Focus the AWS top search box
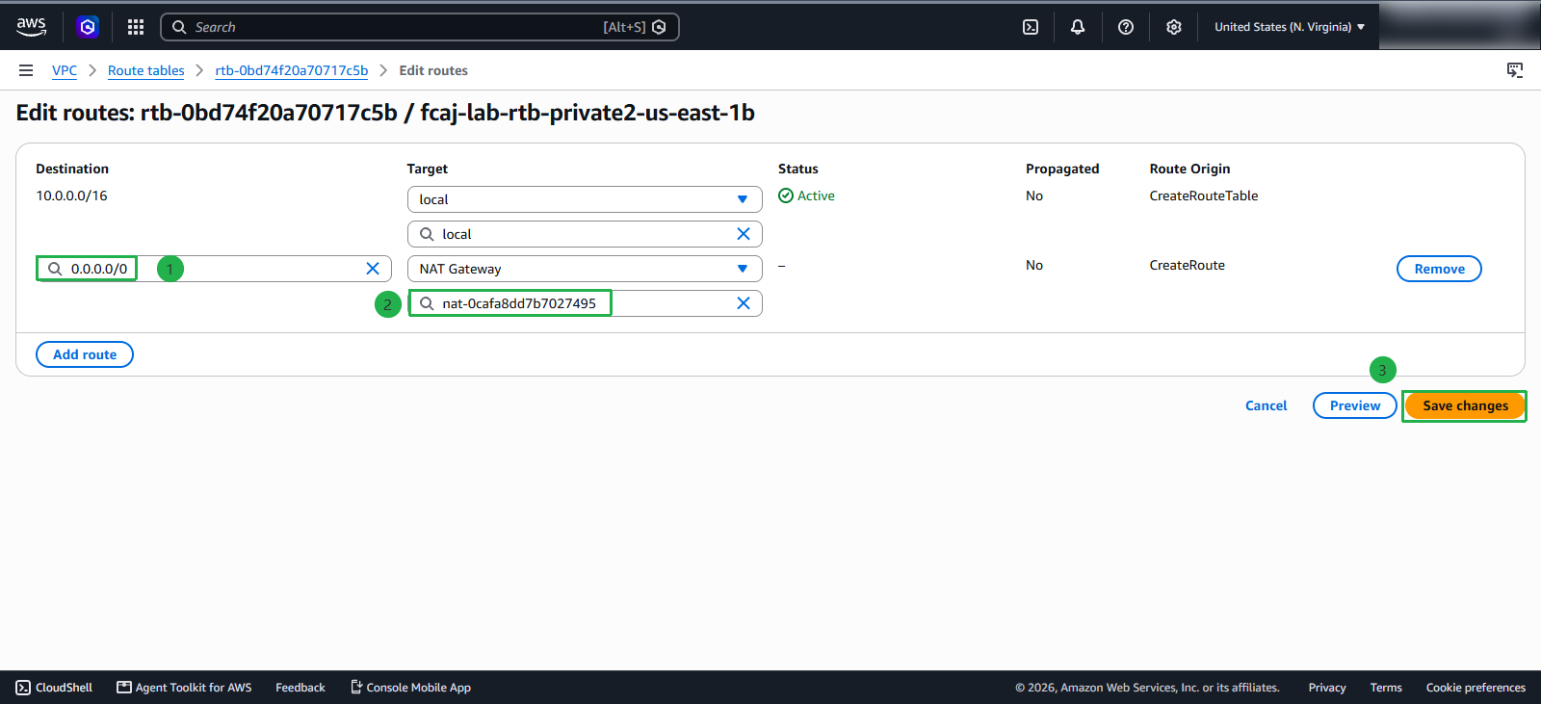Screen dimensions: 1541x704 coord(420,27)
